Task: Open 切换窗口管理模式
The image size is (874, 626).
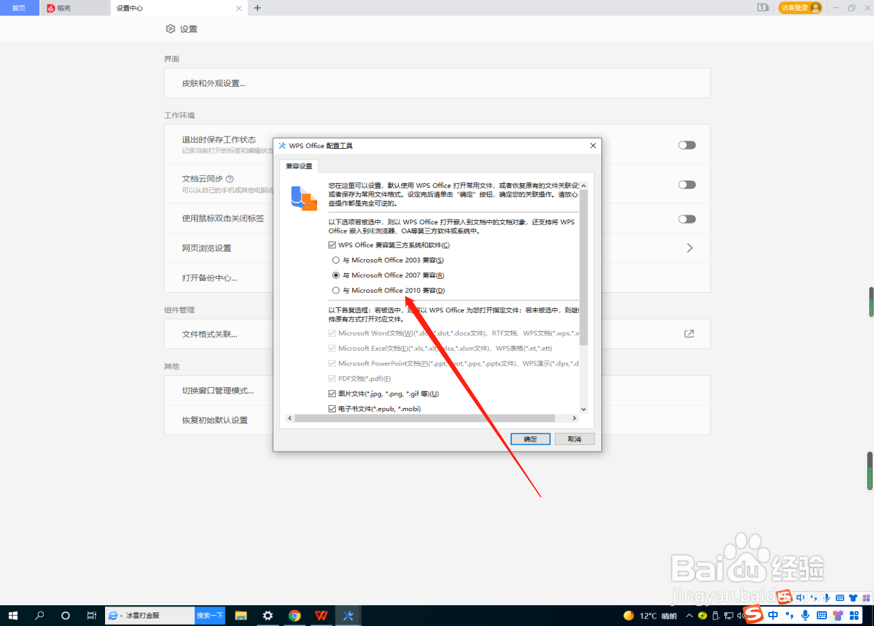Action: [x=217, y=390]
